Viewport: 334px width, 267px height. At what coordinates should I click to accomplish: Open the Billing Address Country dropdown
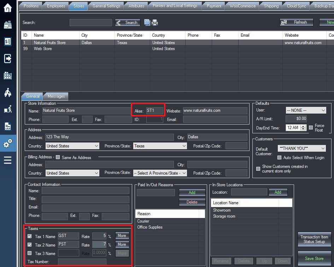(72, 173)
